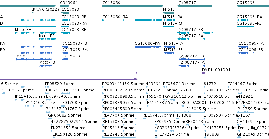The image size is (269, 139).
Task: Click protein CG15093-PE label
Action: [x=75, y=56]
